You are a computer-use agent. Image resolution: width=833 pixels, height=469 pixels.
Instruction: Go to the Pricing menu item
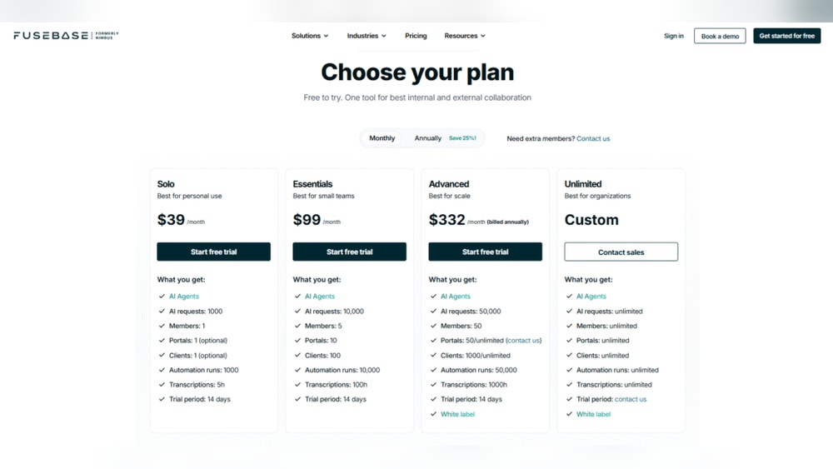click(x=416, y=36)
